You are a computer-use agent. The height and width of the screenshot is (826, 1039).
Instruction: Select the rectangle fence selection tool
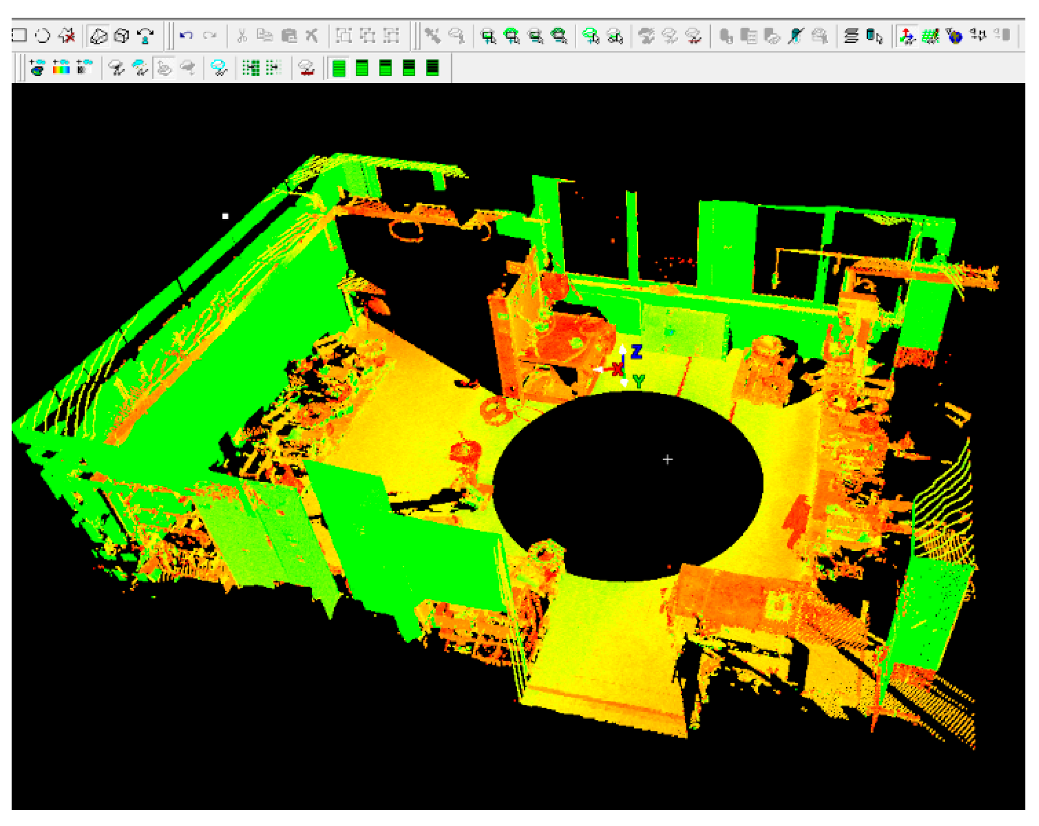(19, 35)
